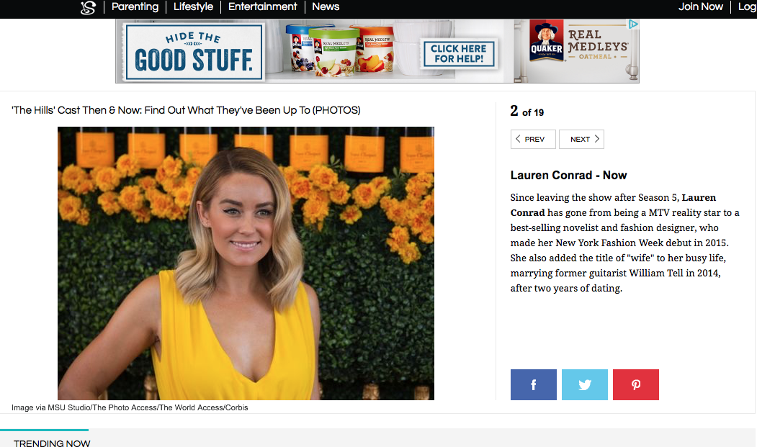Screen dimensions: 757x447
Task: Click the Log in link
Action: pos(748,6)
